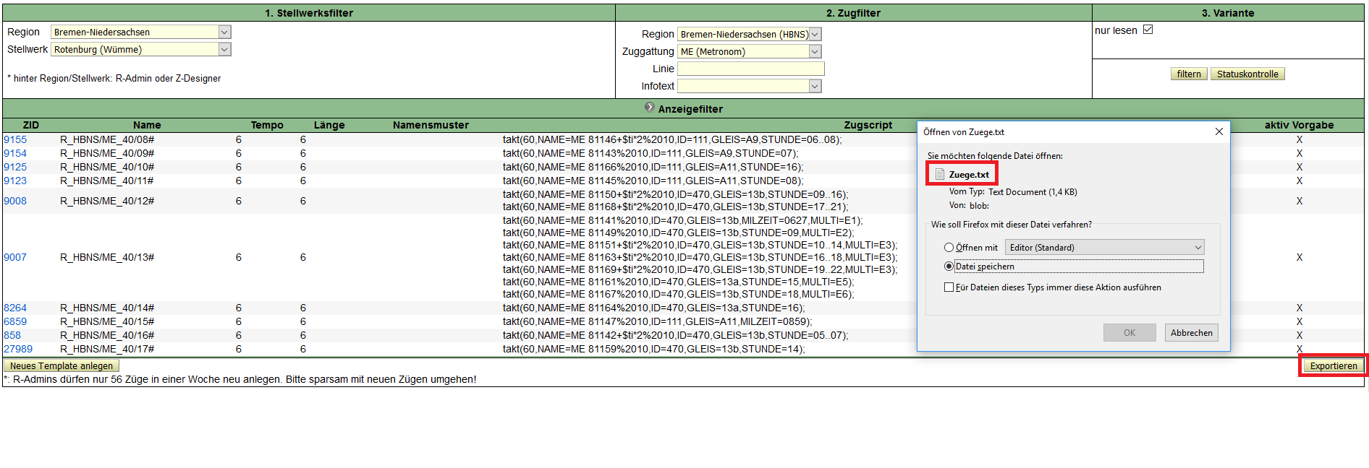Open train ZID 27989 link

[x=18, y=349]
